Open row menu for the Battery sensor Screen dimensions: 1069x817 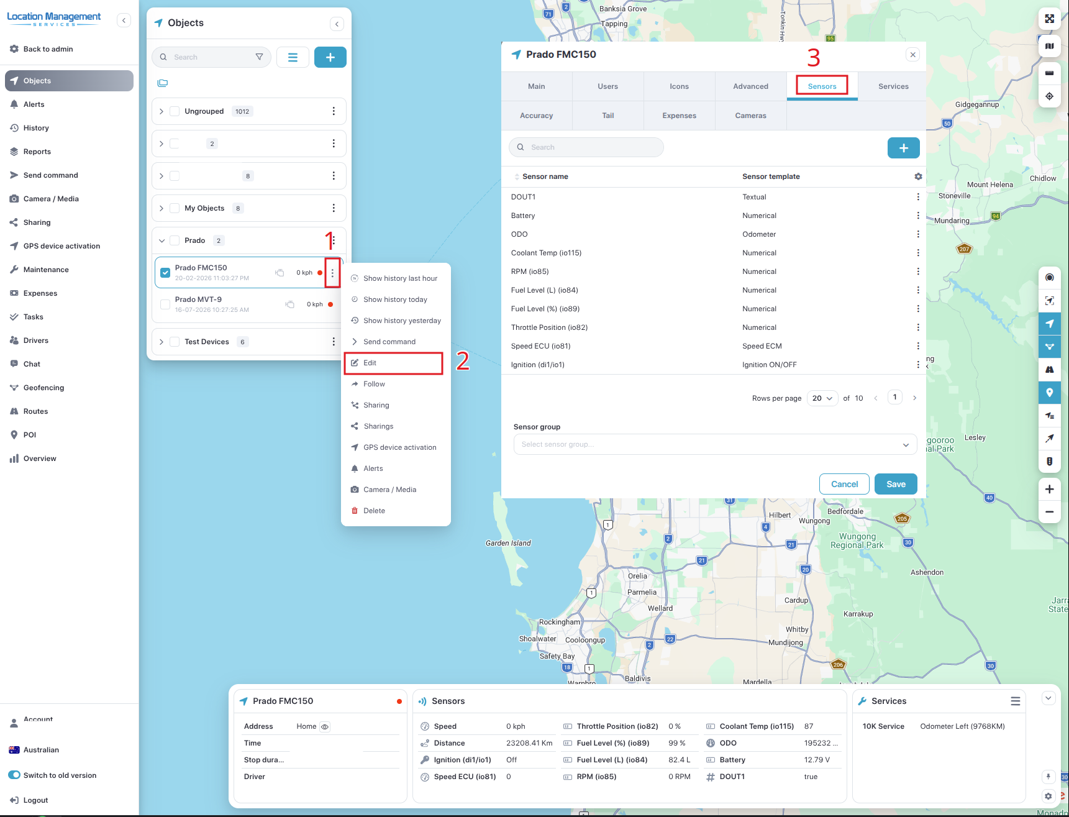(918, 216)
